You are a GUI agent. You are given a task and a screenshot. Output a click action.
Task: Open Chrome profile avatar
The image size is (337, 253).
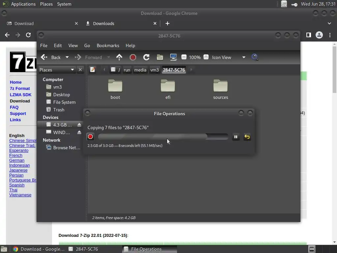319,35
